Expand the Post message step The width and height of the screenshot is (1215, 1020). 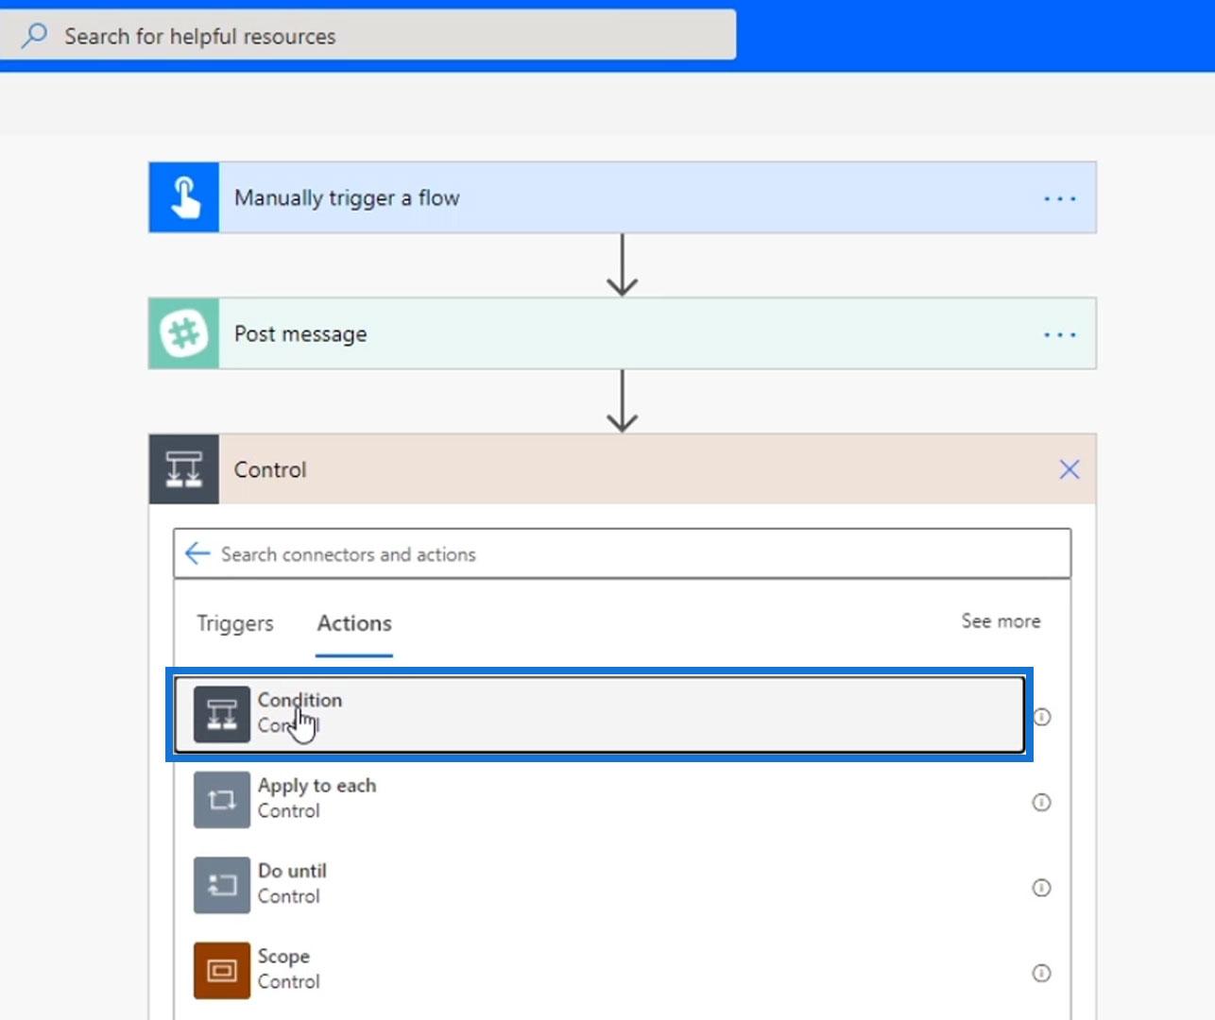point(623,333)
